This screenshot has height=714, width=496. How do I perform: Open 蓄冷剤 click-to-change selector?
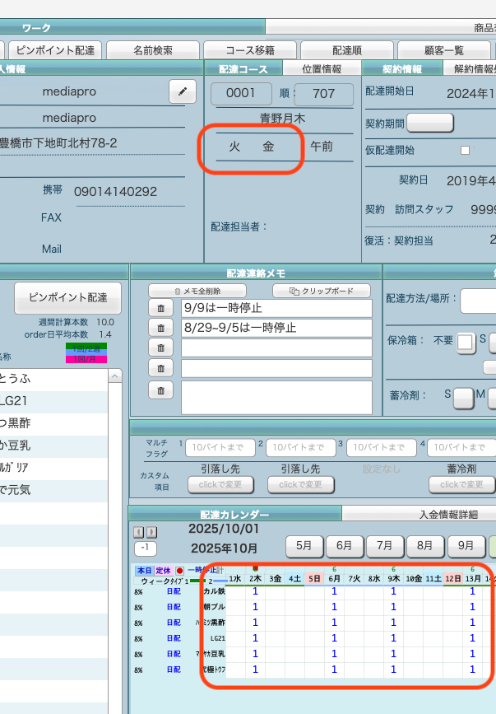pyautogui.click(x=461, y=485)
